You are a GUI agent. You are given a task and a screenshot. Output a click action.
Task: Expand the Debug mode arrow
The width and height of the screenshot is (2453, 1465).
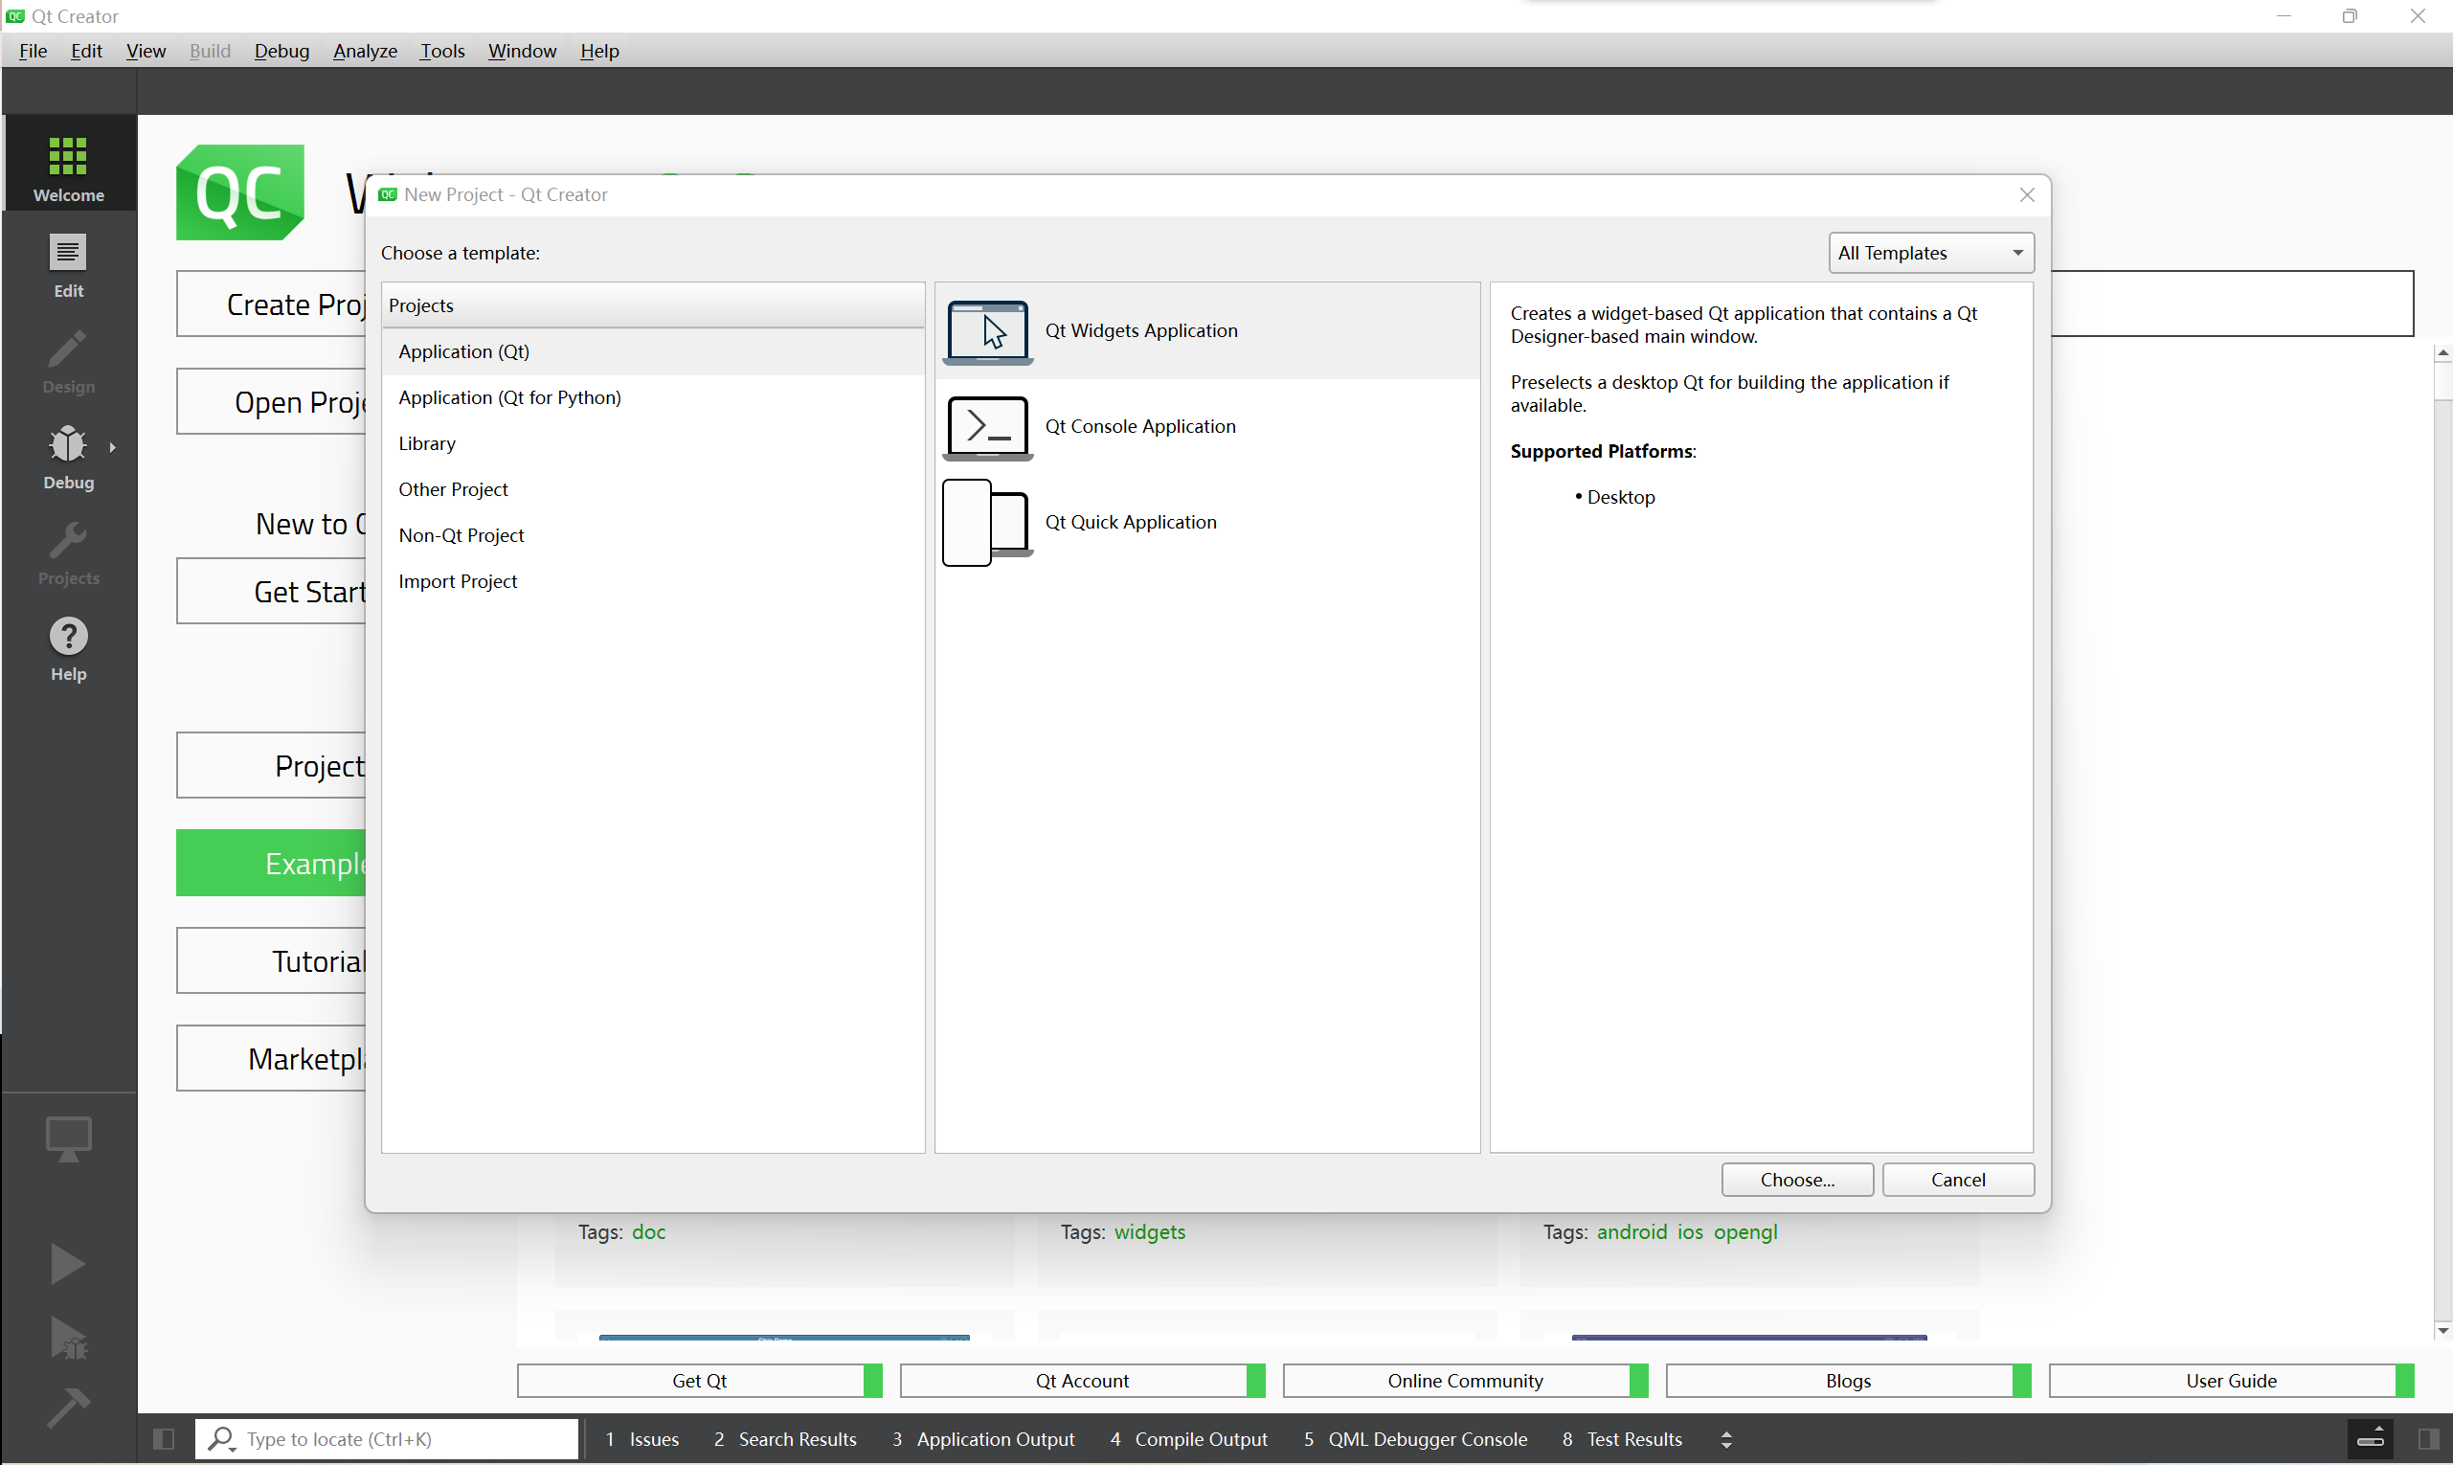113,447
